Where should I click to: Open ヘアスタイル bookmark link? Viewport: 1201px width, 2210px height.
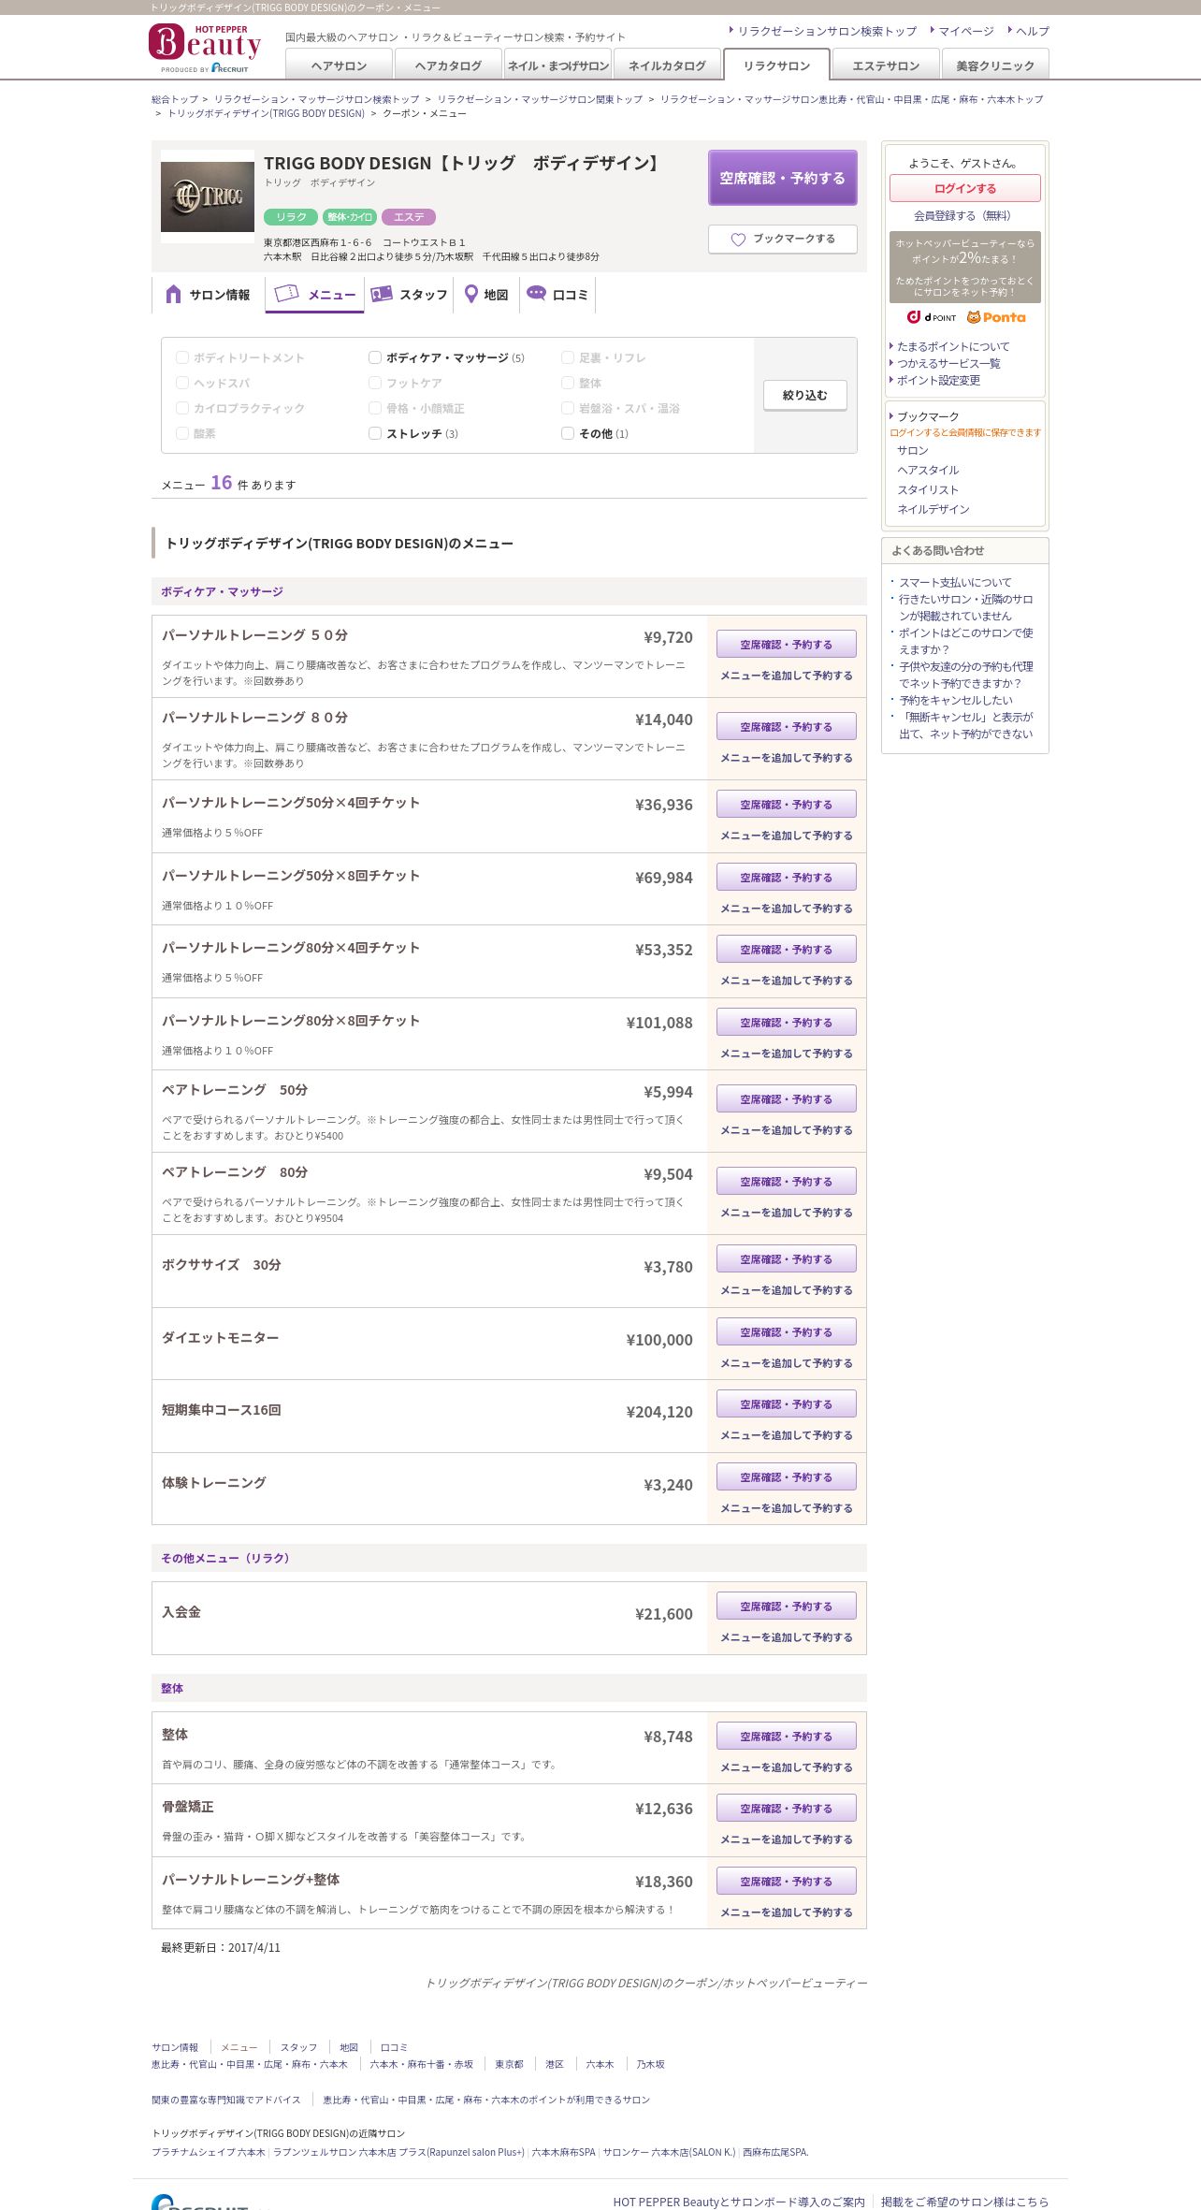928,470
